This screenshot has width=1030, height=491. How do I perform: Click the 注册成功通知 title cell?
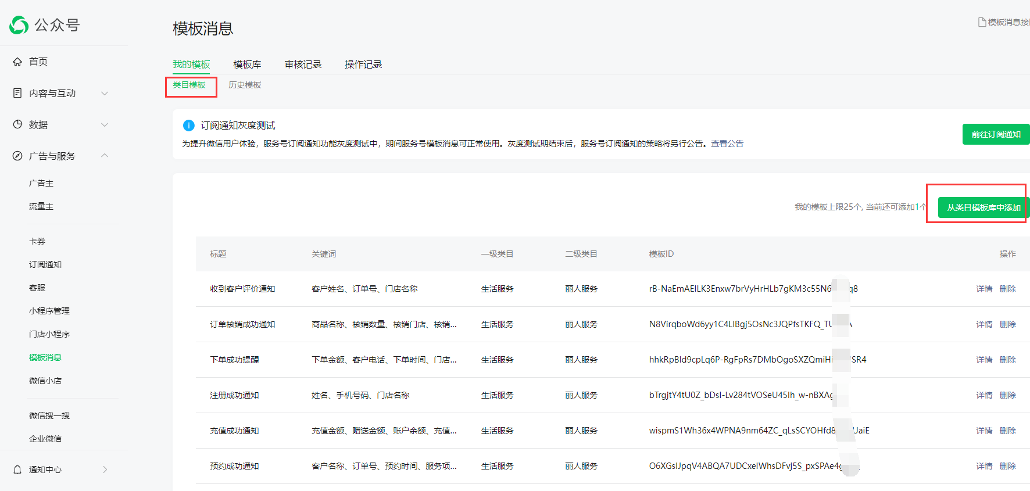234,395
